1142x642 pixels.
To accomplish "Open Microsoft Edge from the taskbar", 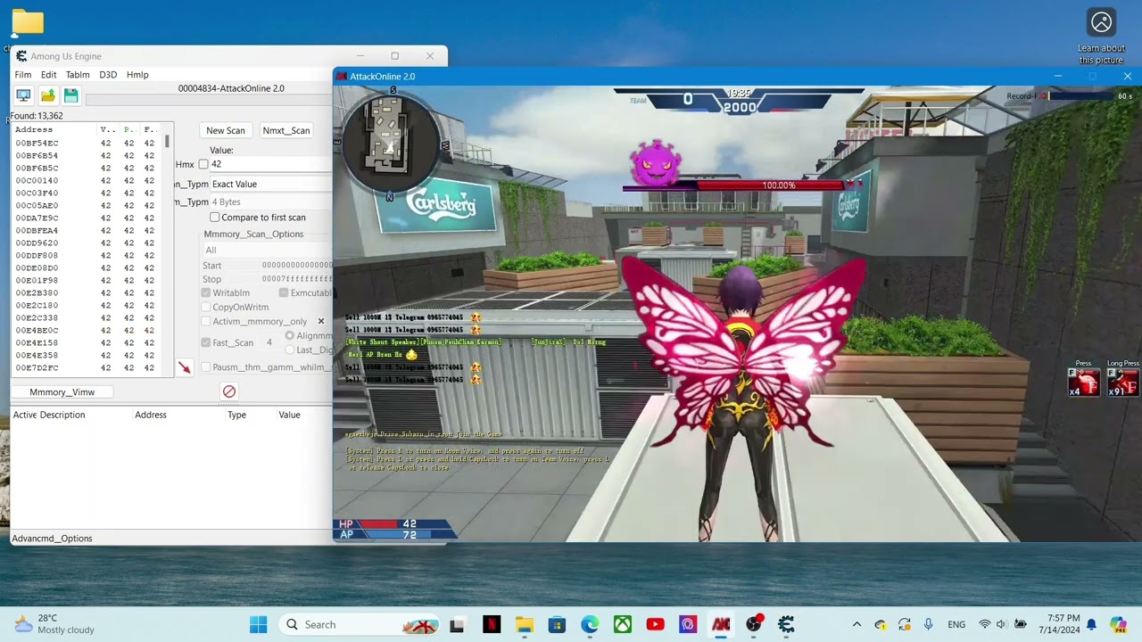I will [590, 624].
